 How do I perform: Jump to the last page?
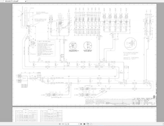click(84, 124)
